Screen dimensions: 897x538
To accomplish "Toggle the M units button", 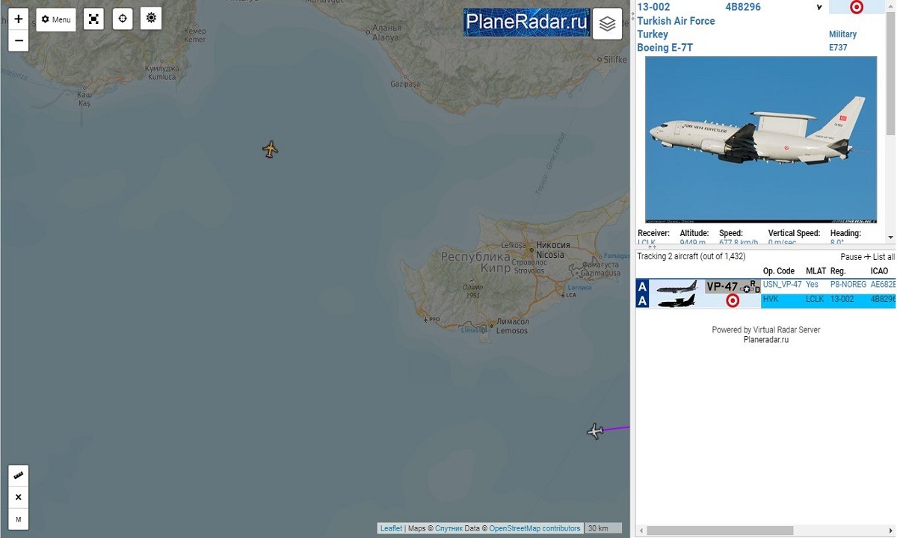I will click(x=19, y=519).
